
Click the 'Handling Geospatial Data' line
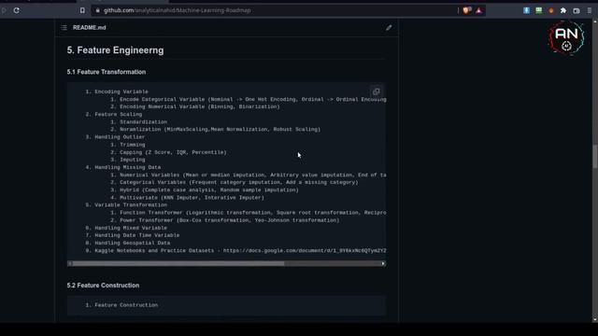pos(128,243)
